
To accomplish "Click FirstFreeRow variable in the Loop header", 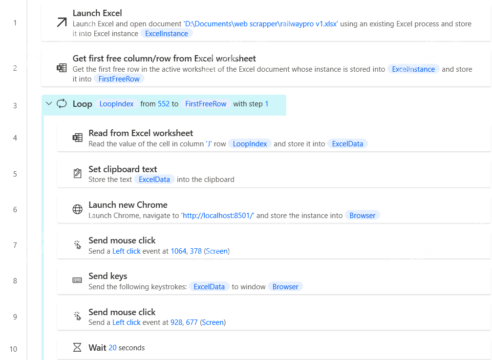I will [206, 104].
